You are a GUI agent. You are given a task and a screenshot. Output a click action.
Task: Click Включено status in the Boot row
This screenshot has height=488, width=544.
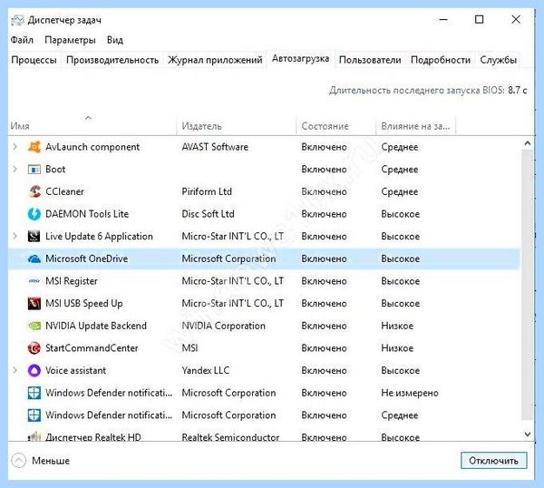(x=324, y=170)
